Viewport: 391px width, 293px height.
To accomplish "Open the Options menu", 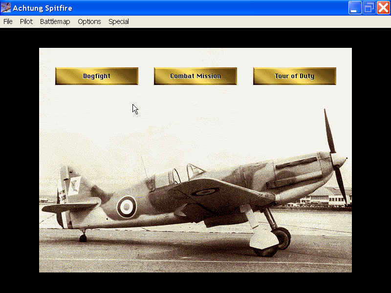I will 89,21.
